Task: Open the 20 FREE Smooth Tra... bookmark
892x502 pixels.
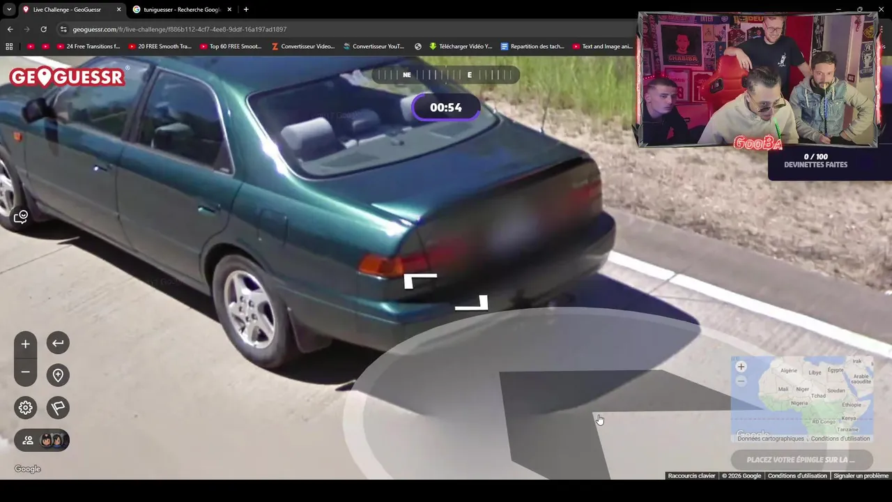Action: pos(160,47)
